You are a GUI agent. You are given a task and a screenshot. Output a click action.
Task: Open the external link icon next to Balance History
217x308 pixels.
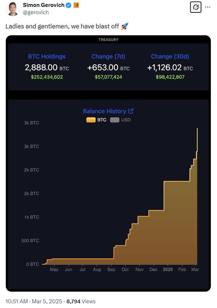point(131,111)
